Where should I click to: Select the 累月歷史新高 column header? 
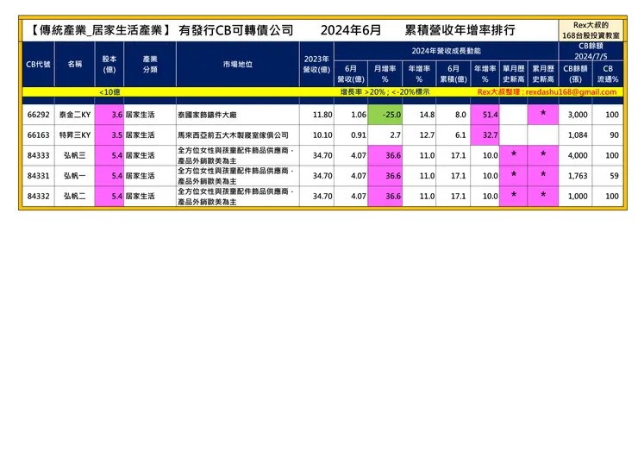click(x=543, y=74)
